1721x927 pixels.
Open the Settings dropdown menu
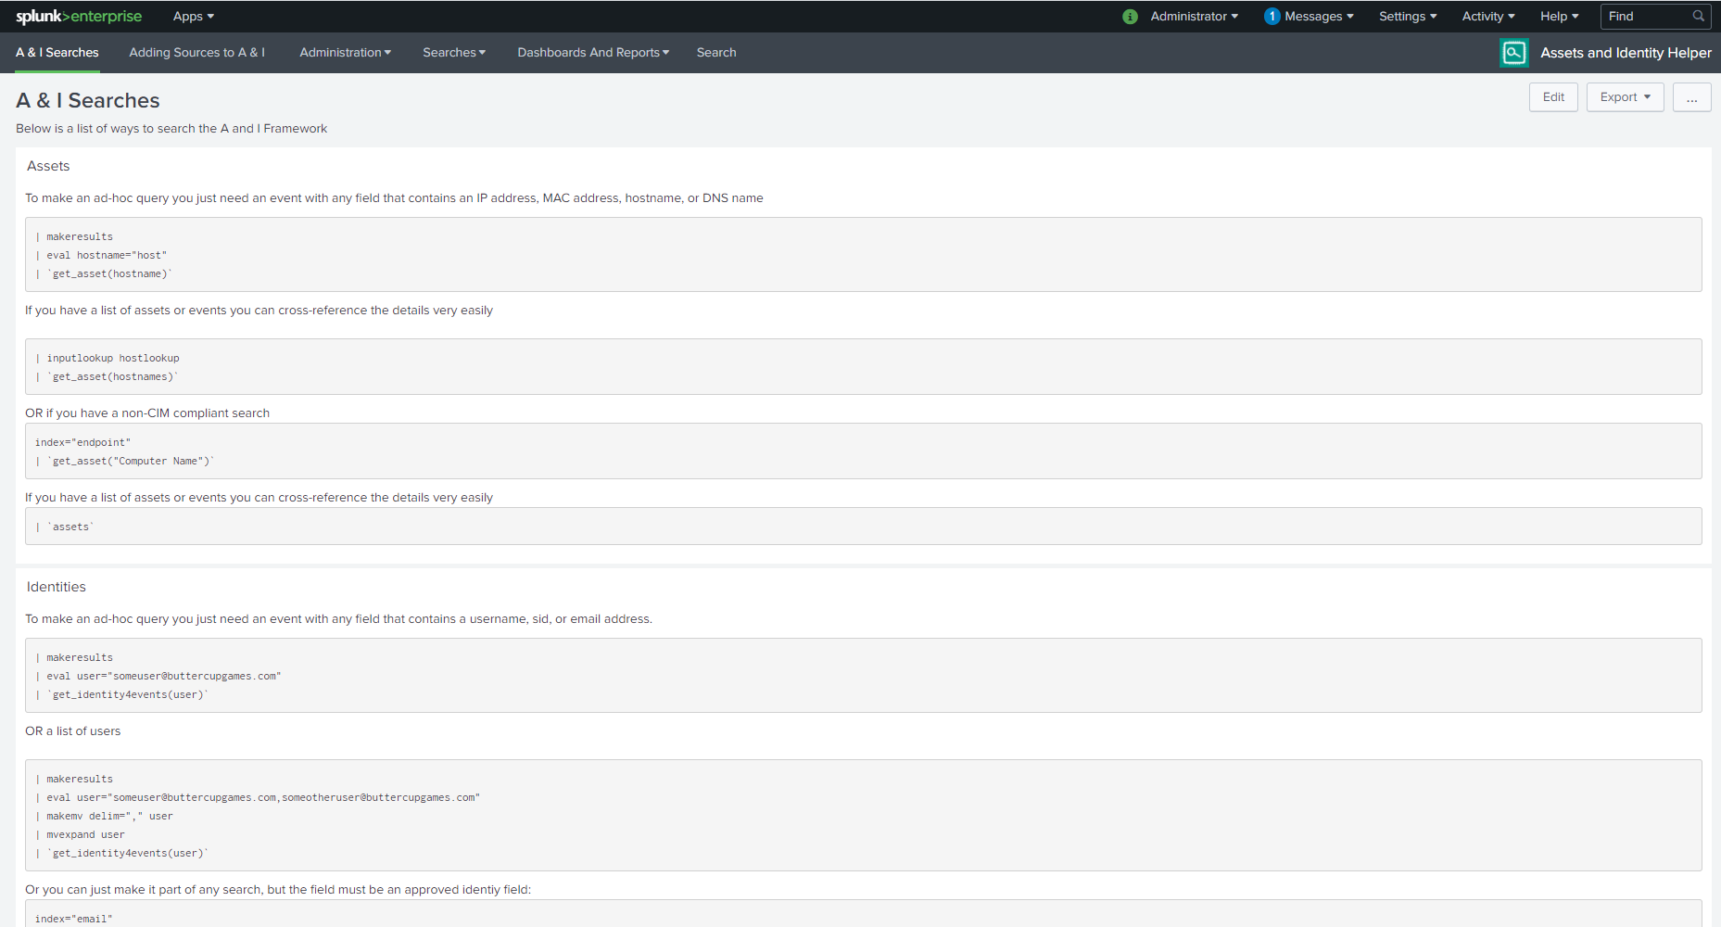tap(1408, 17)
